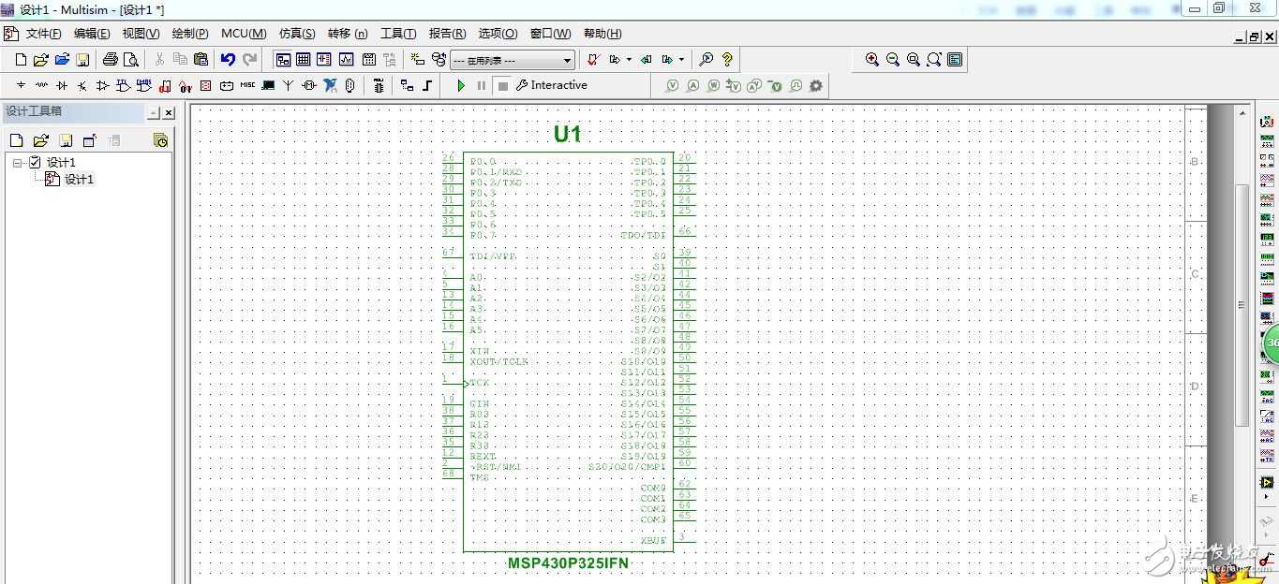Zoom to fit the sheet
Image resolution: width=1279 pixels, height=584 pixels.
coord(934,60)
